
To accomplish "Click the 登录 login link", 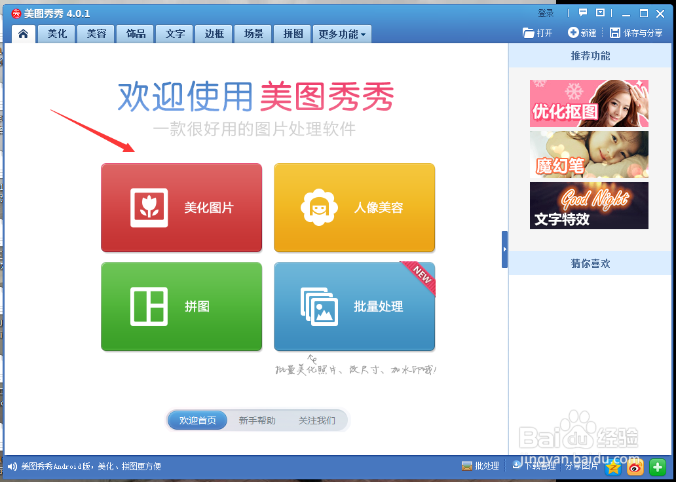I will click(x=546, y=13).
